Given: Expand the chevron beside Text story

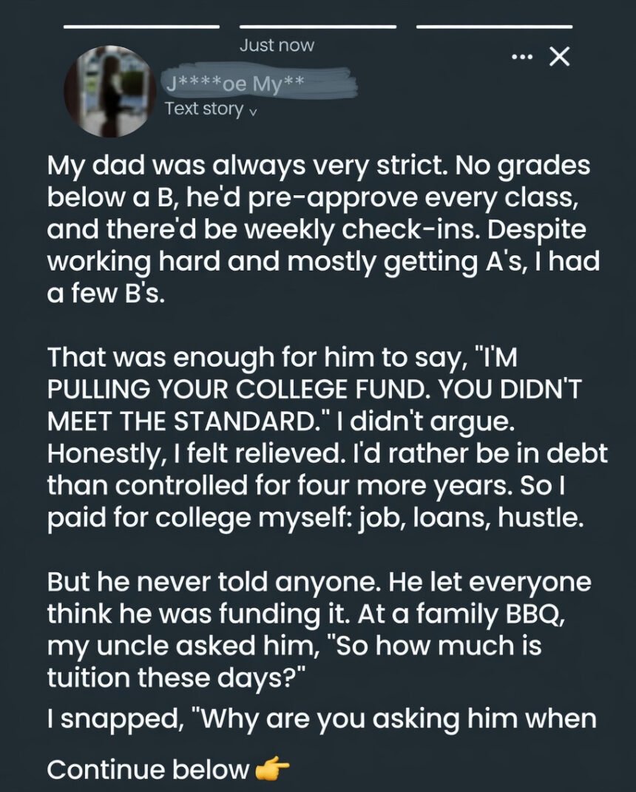Looking at the screenshot, I should 254,112.
